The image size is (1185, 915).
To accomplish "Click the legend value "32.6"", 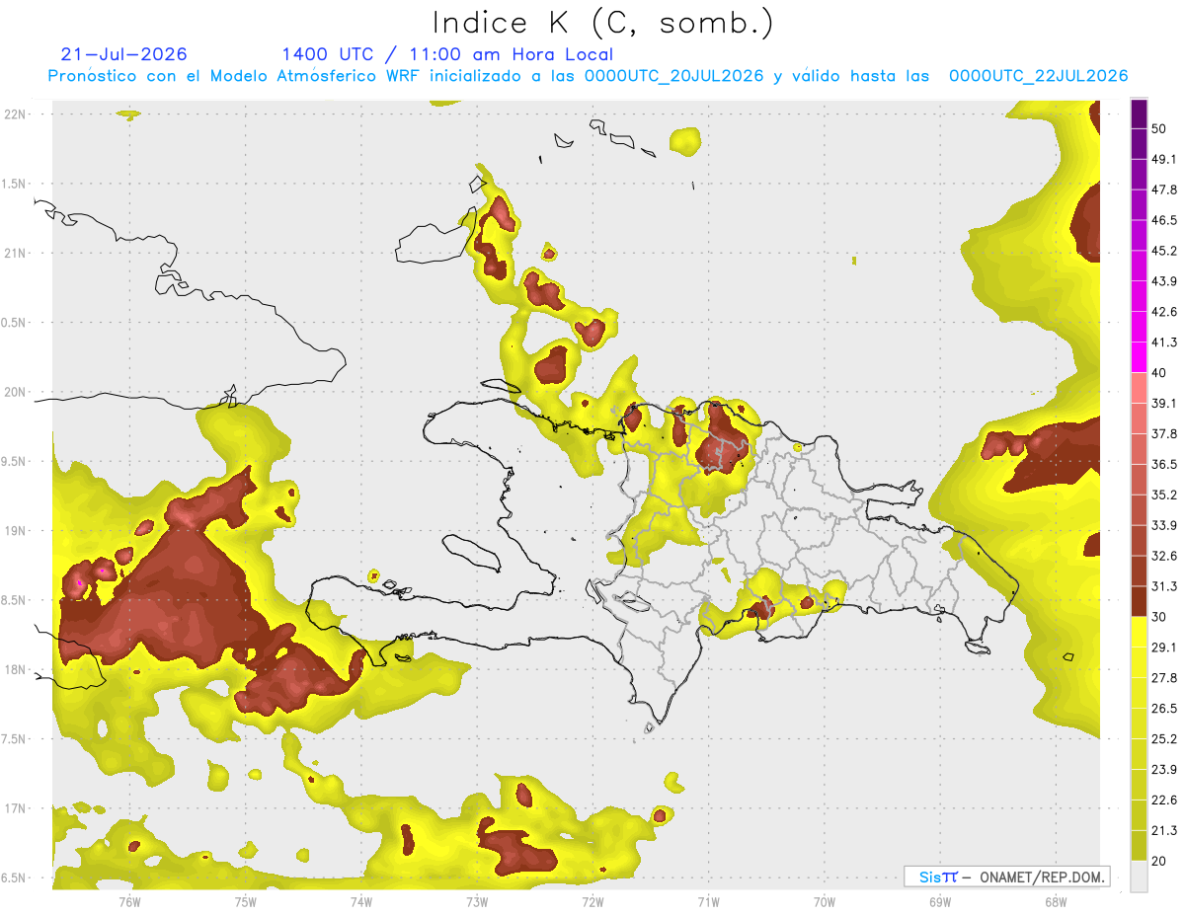I will coord(1163,556).
